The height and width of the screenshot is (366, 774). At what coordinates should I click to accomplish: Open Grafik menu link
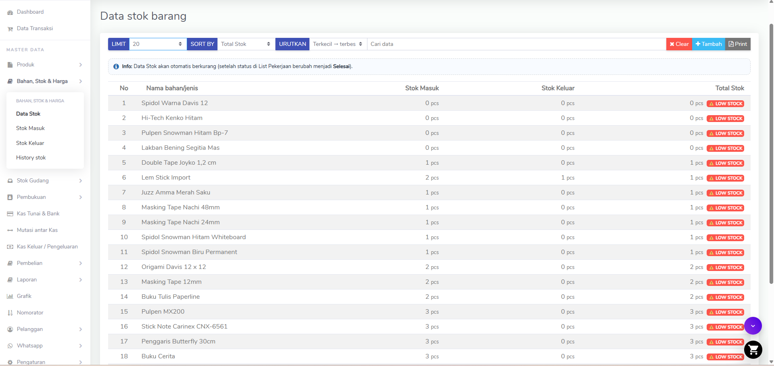click(24, 296)
